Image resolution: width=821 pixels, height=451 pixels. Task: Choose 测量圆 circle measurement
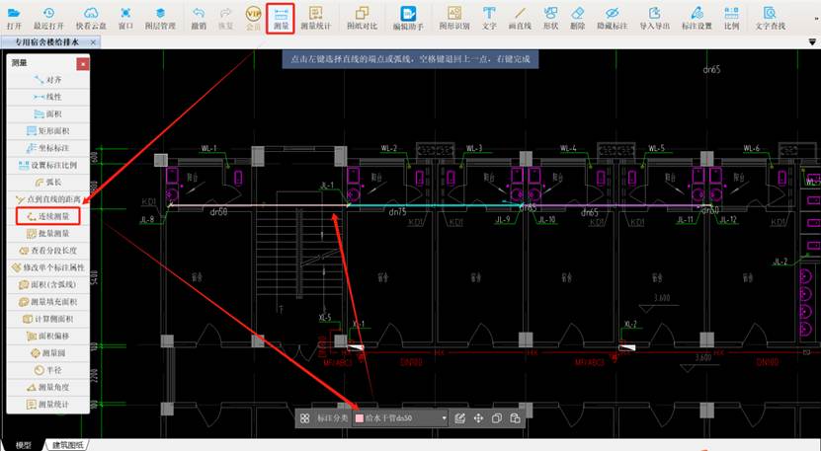coord(48,353)
